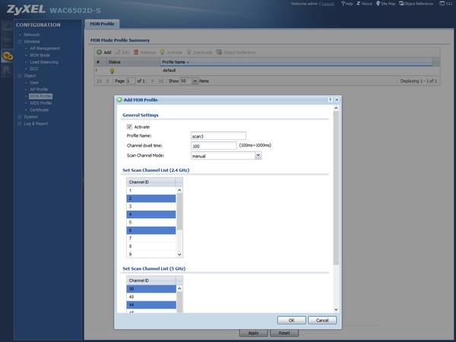Open WDS Profile in the sidebar
This screenshot has height=342, width=456.
(41, 103)
